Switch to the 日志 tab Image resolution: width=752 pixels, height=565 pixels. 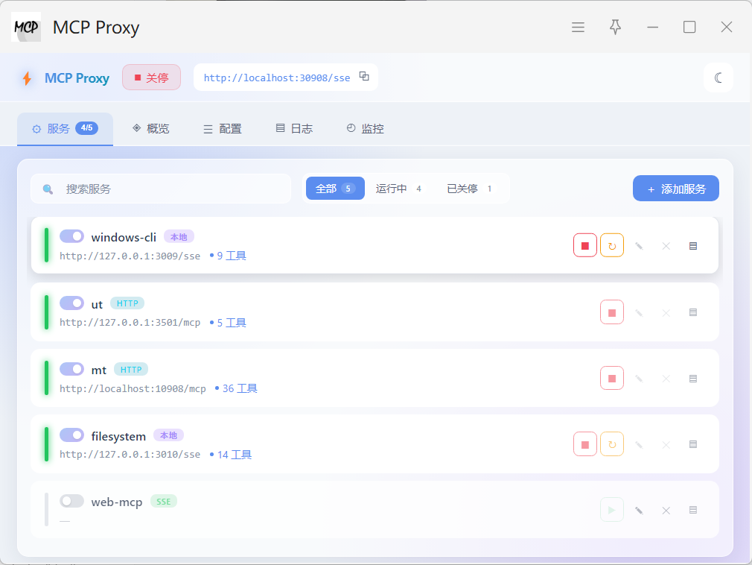coord(294,129)
